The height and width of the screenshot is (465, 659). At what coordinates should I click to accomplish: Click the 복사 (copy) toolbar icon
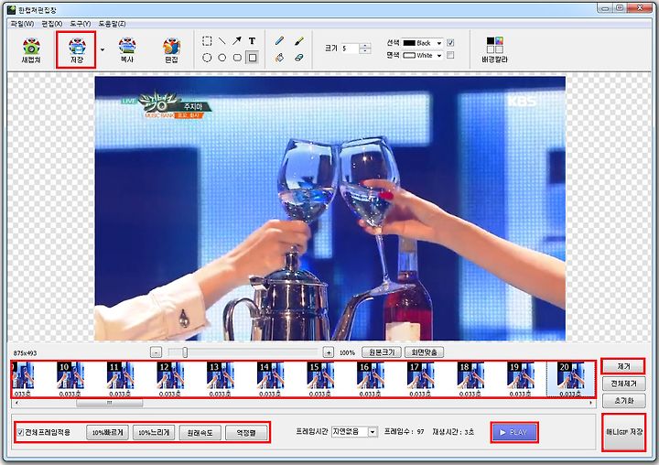[126, 50]
